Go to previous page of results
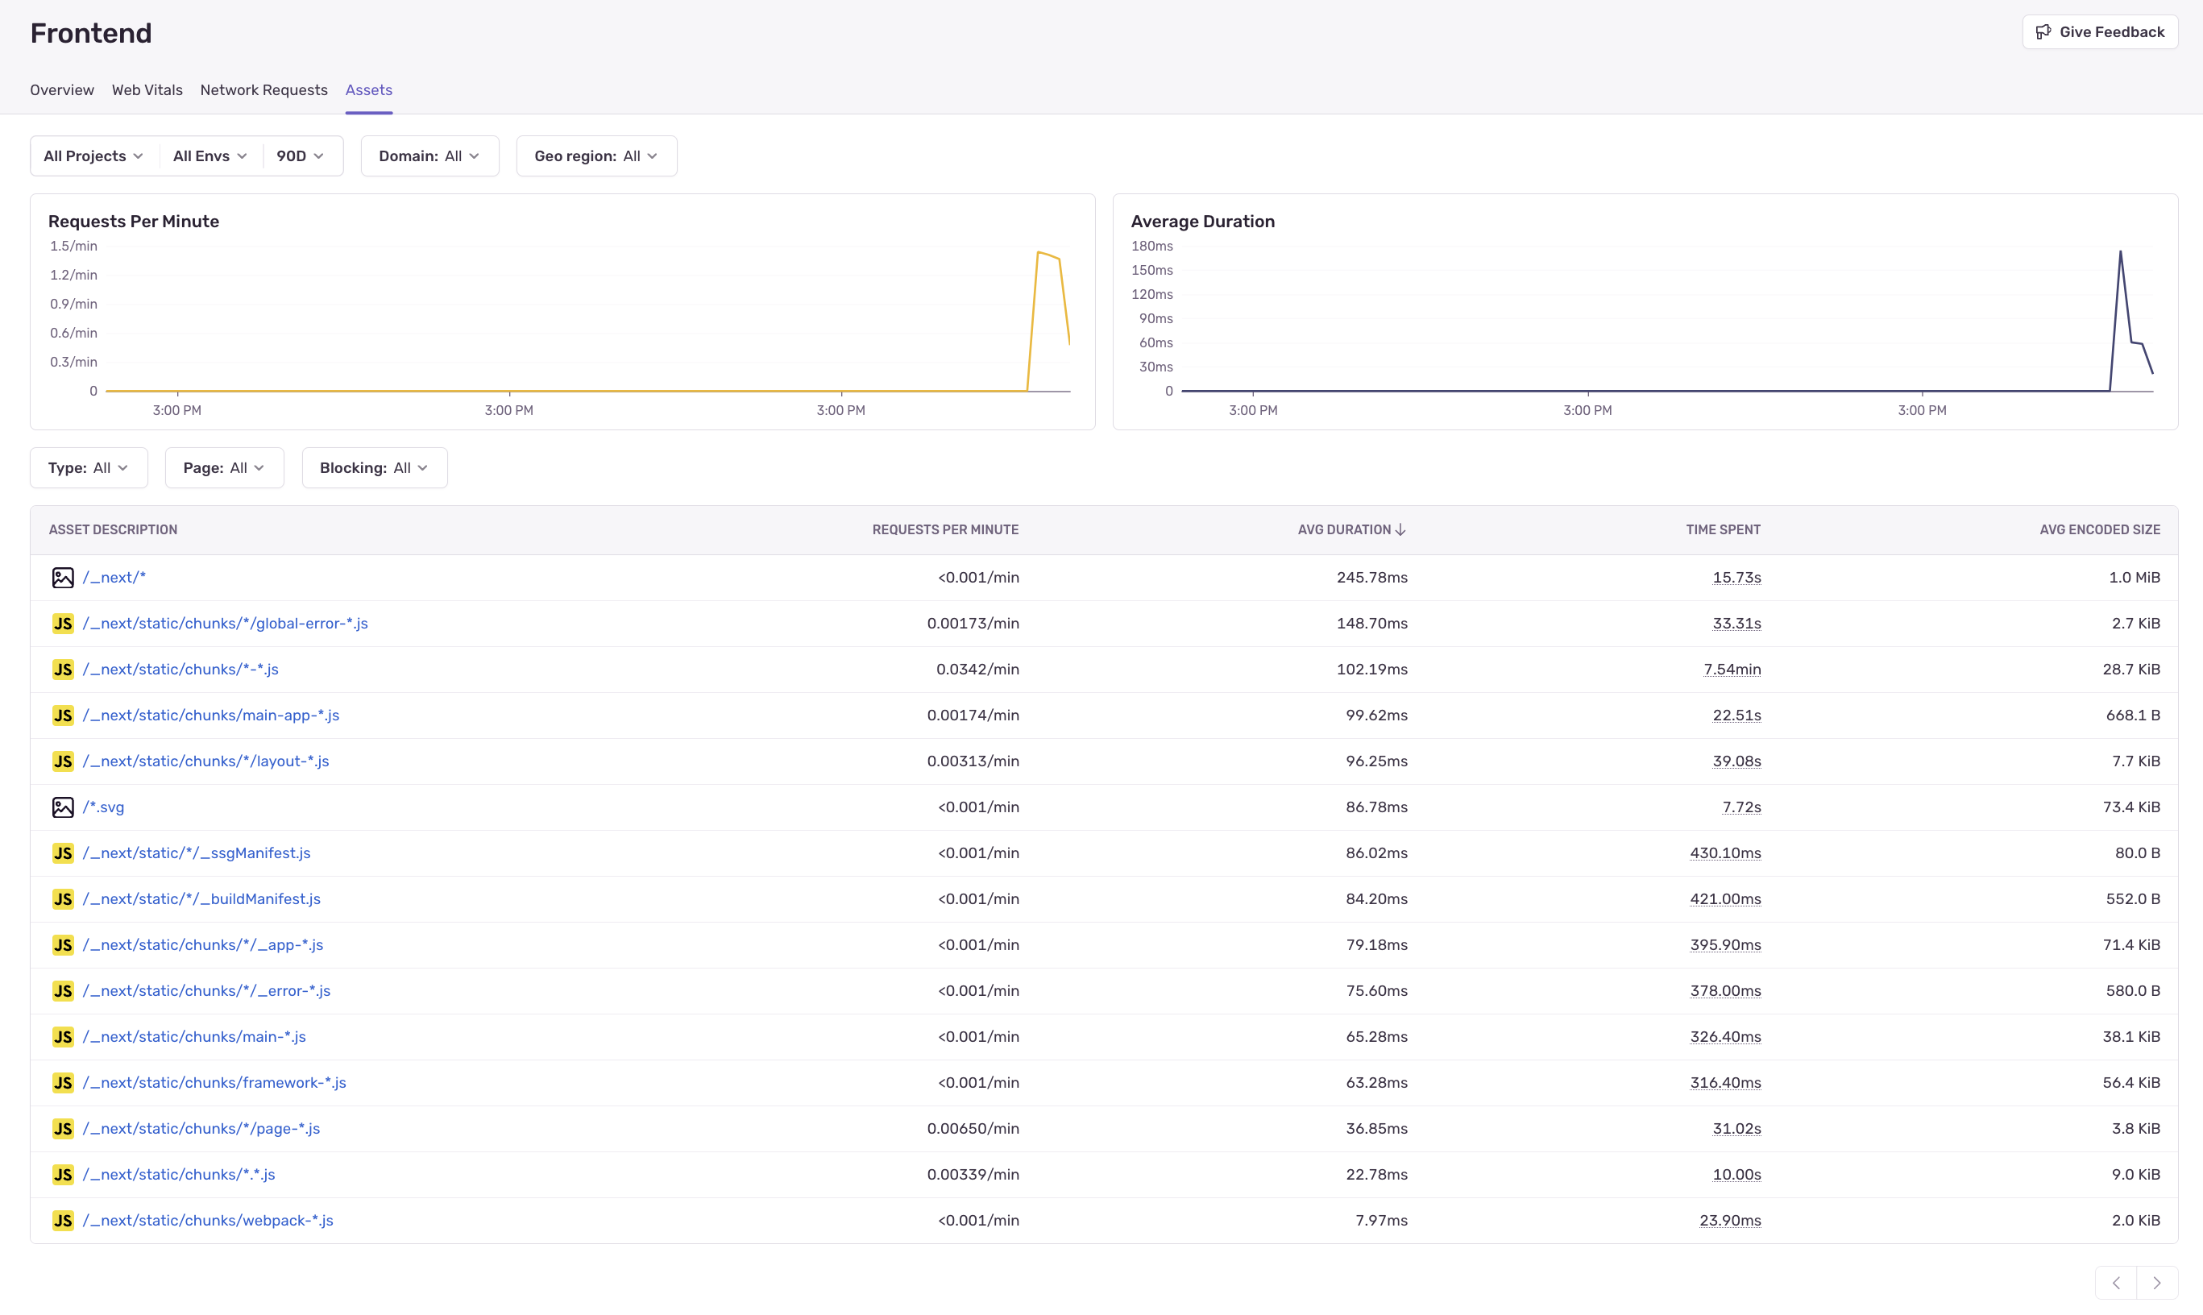Screen dimensions: 2203x1315 [2116, 1282]
